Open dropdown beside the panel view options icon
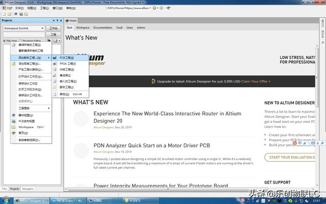 [60, 41]
